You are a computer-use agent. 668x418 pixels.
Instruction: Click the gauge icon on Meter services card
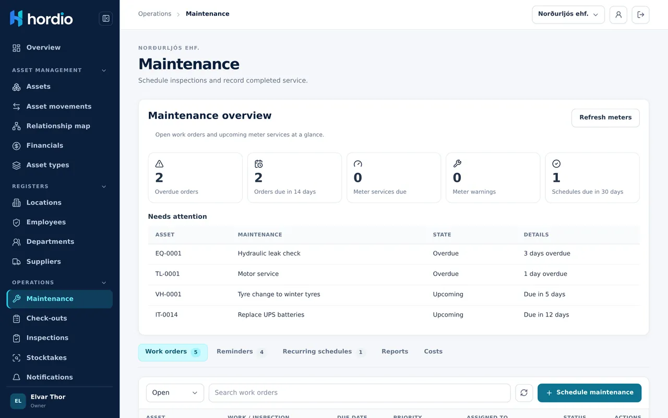pyautogui.click(x=358, y=164)
